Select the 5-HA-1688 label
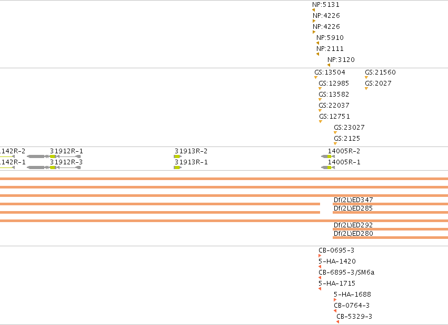 tap(352, 295)
